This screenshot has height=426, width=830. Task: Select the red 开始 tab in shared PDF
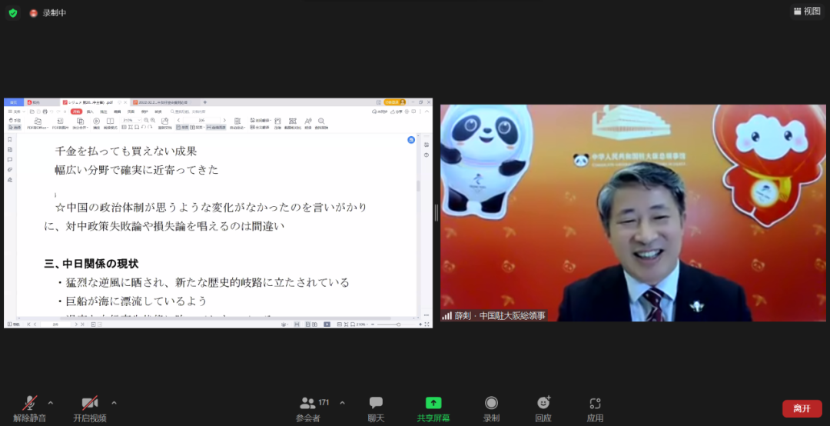coord(76,111)
